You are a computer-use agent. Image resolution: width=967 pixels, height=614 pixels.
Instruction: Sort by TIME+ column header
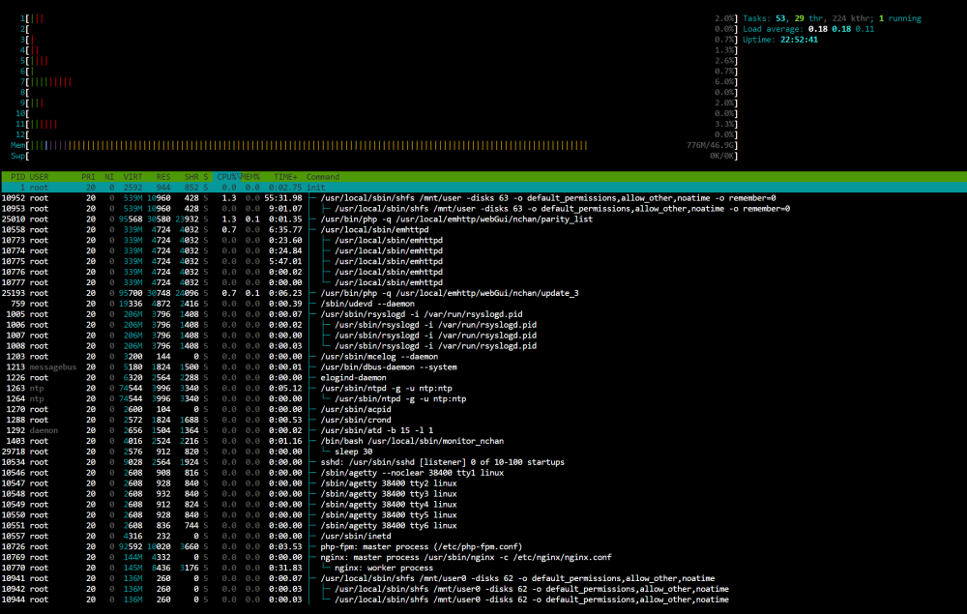(x=285, y=177)
